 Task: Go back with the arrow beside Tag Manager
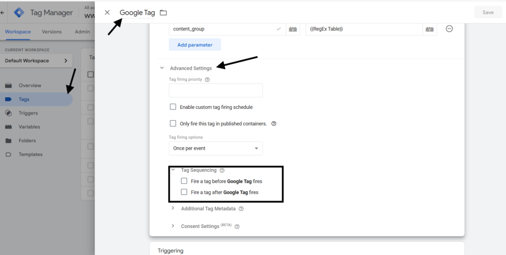pyautogui.click(x=2, y=12)
